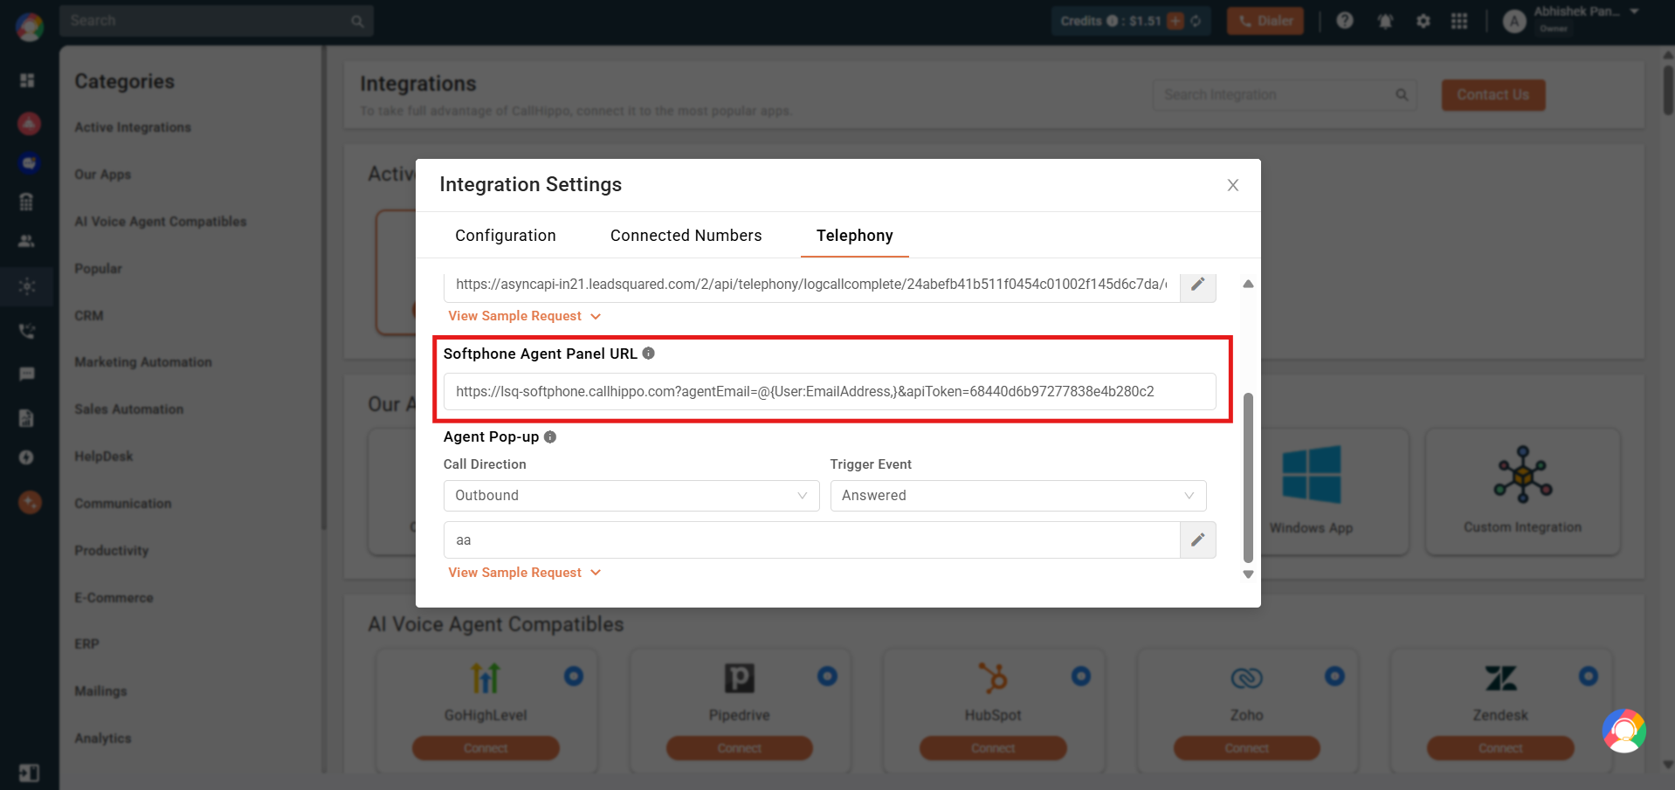Click the Softphone Agent Panel URL field
The image size is (1675, 790).
coord(829,391)
